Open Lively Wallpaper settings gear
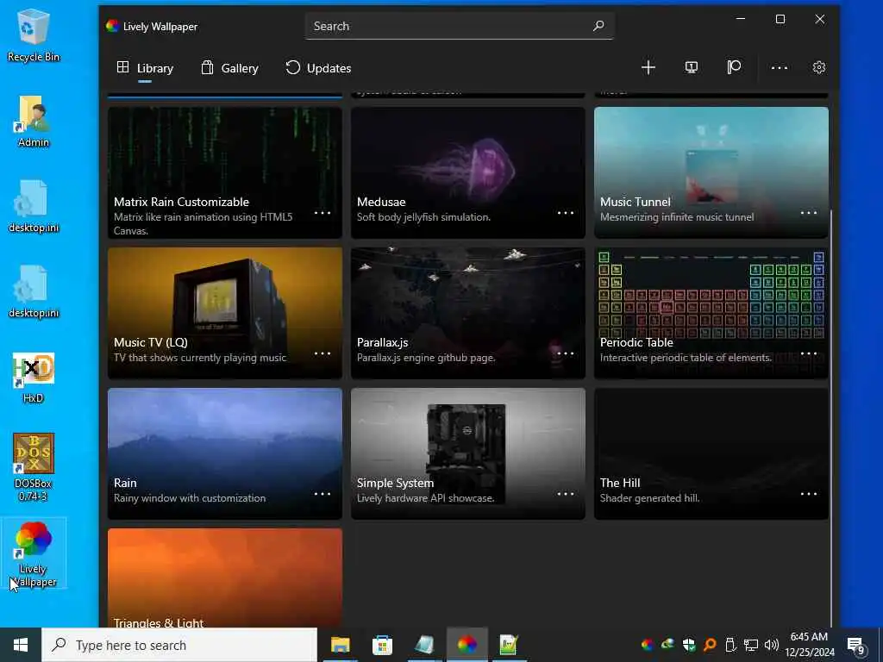The width and height of the screenshot is (883, 662). pos(819,67)
